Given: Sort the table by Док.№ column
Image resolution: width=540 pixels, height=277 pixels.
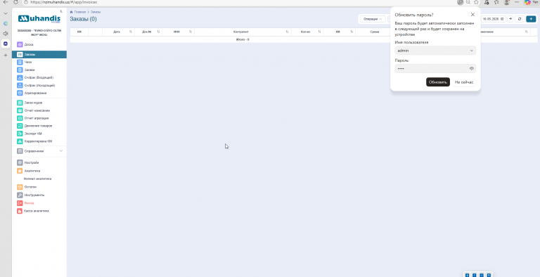Looking at the screenshot, I should [158, 32].
